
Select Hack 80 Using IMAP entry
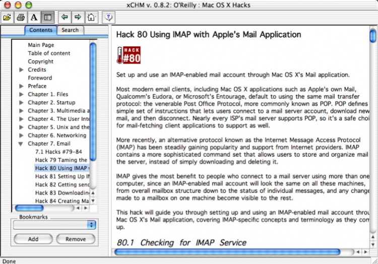pos(62,168)
